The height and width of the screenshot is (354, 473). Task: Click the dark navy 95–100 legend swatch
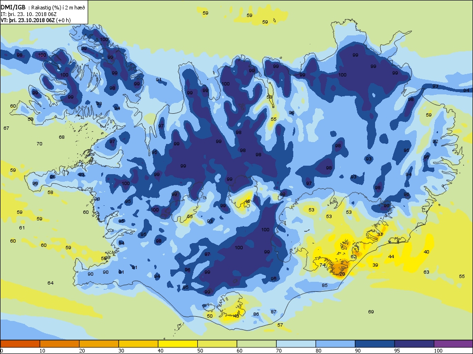click(x=414, y=344)
